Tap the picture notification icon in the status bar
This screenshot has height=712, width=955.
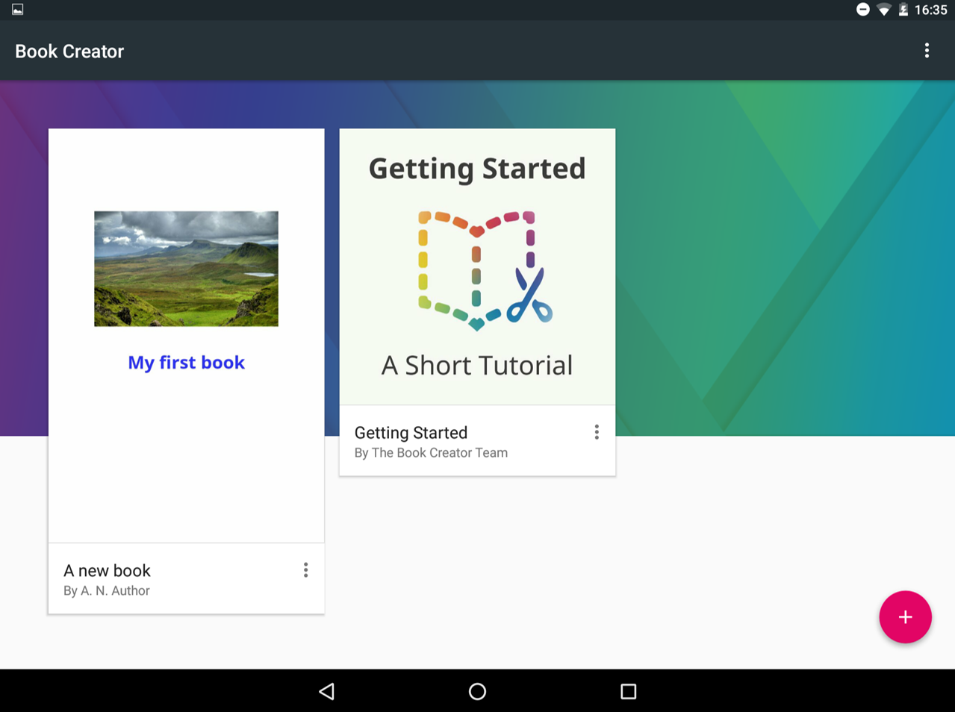(18, 10)
